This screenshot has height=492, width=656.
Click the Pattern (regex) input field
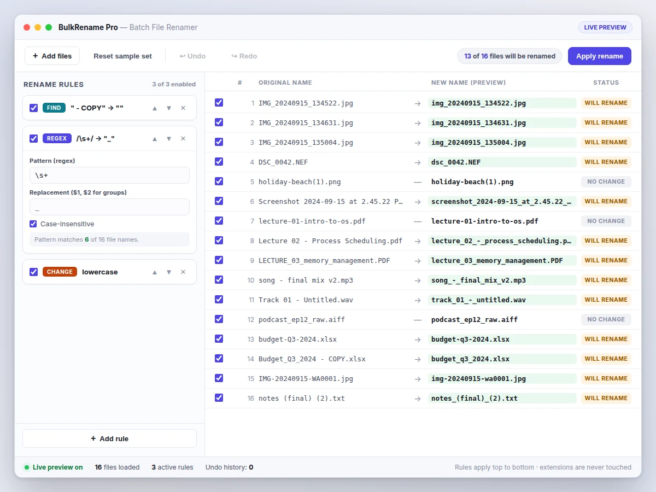point(109,175)
